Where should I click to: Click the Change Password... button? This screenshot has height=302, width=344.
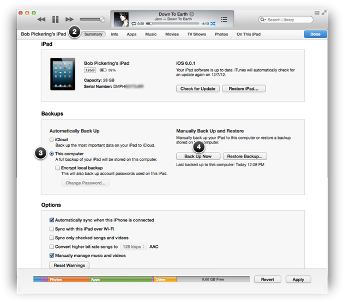coord(86,183)
